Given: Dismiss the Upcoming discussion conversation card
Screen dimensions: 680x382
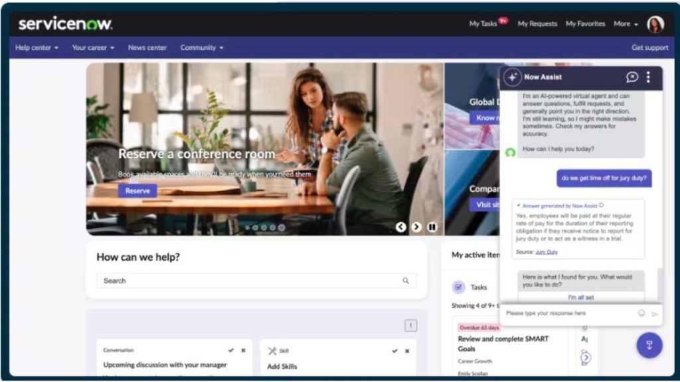Looking at the screenshot, I should pyautogui.click(x=243, y=350).
